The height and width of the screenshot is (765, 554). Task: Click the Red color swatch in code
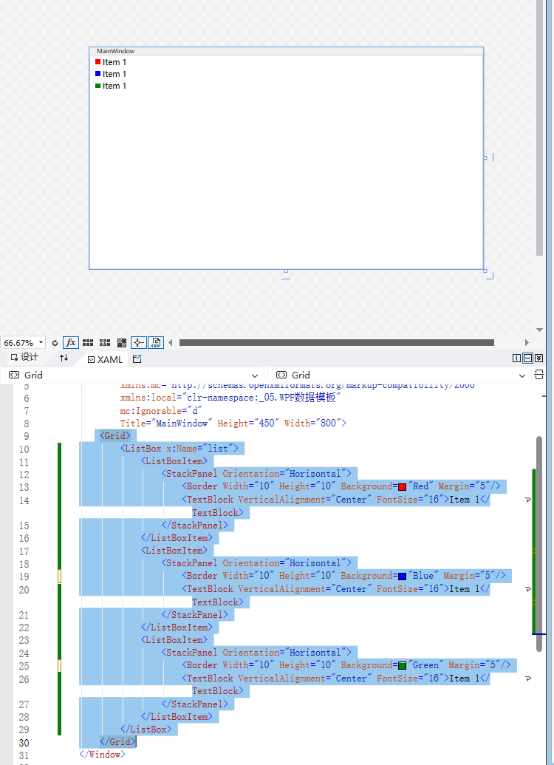pos(403,487)
